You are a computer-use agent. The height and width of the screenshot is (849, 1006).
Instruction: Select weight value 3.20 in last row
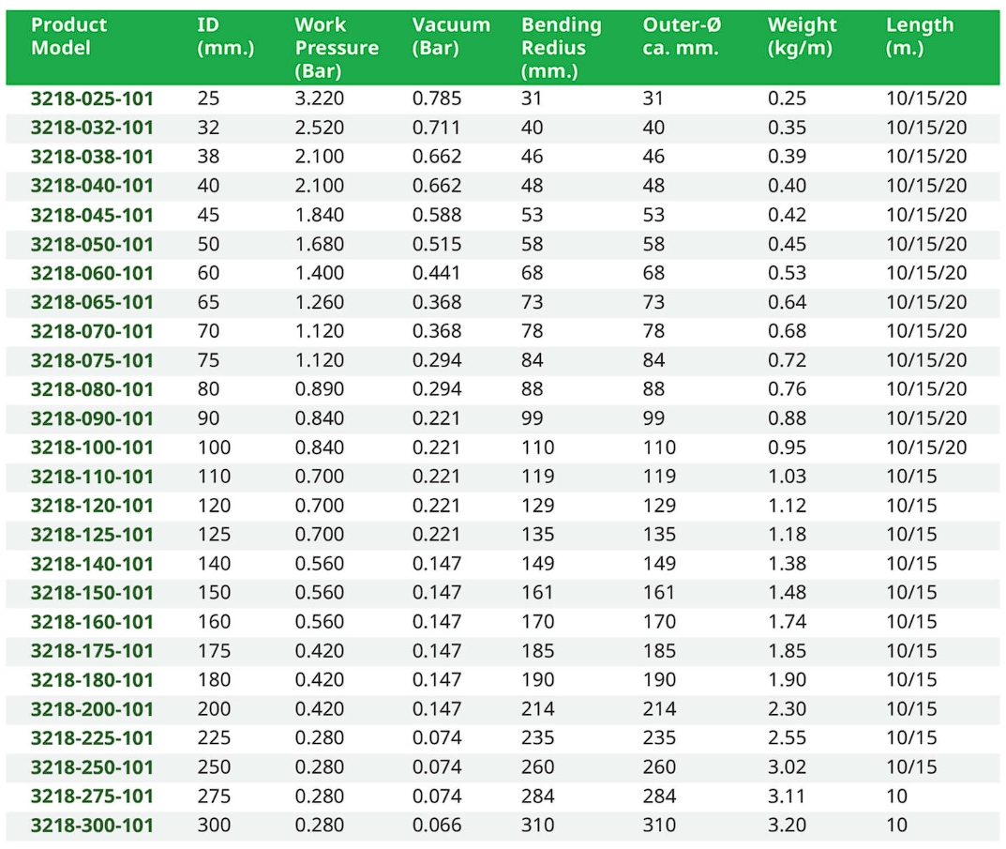(x=787, y=826)
